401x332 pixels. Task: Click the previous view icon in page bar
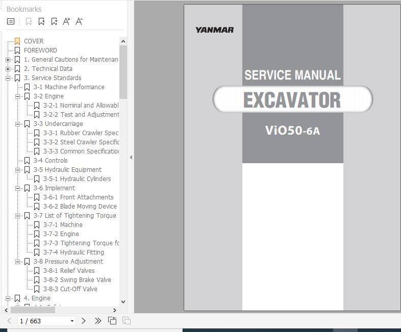tap(112, 321)
